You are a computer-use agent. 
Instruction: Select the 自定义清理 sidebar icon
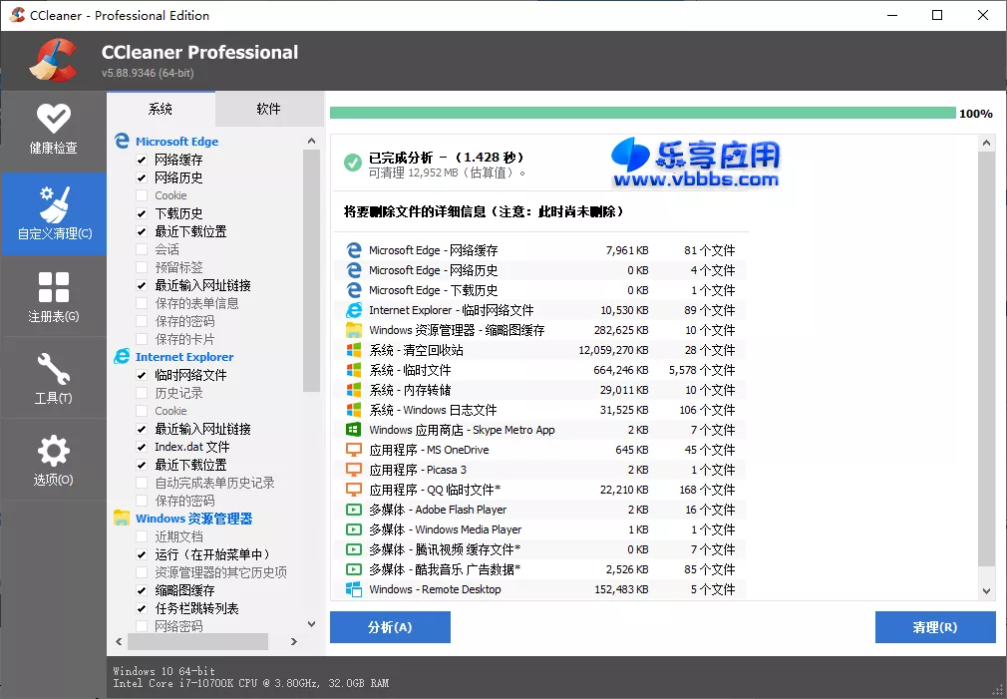(x=54, y=213)
